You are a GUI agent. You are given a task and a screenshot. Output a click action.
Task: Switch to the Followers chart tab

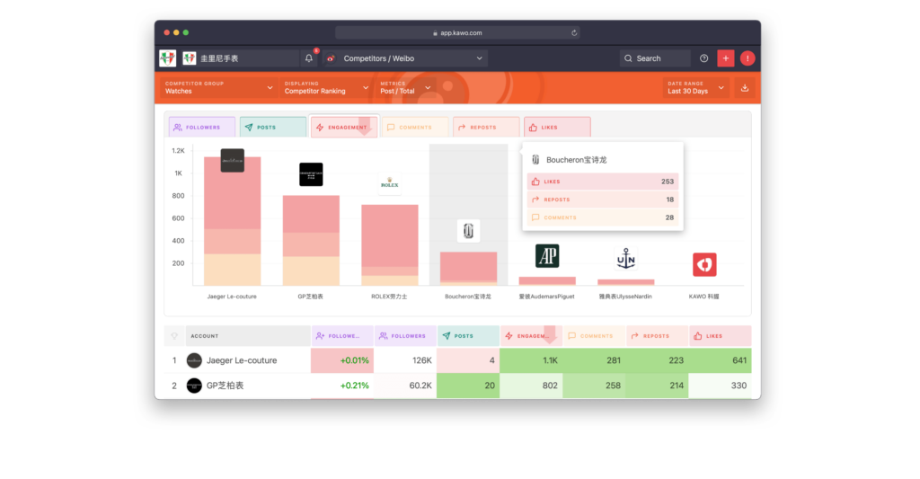pos(202,127)
